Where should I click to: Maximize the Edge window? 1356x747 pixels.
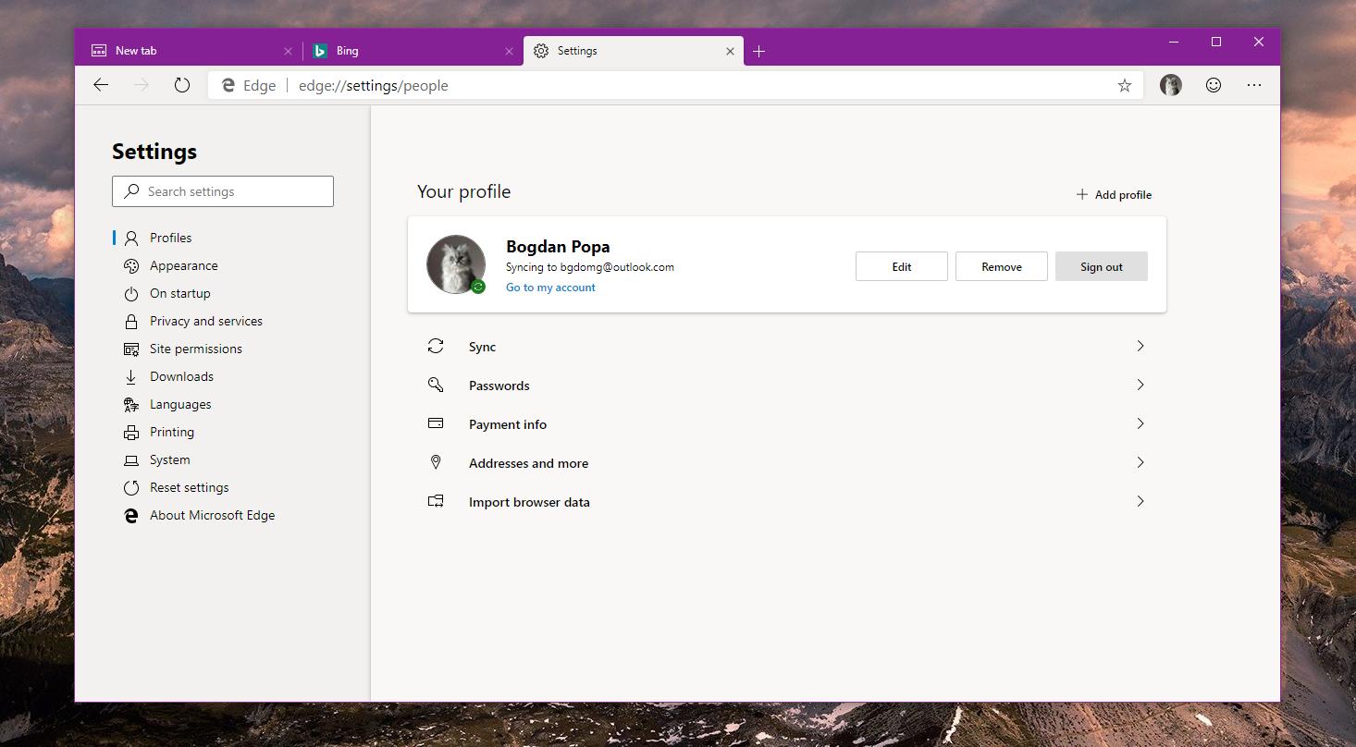[1216, 42]
